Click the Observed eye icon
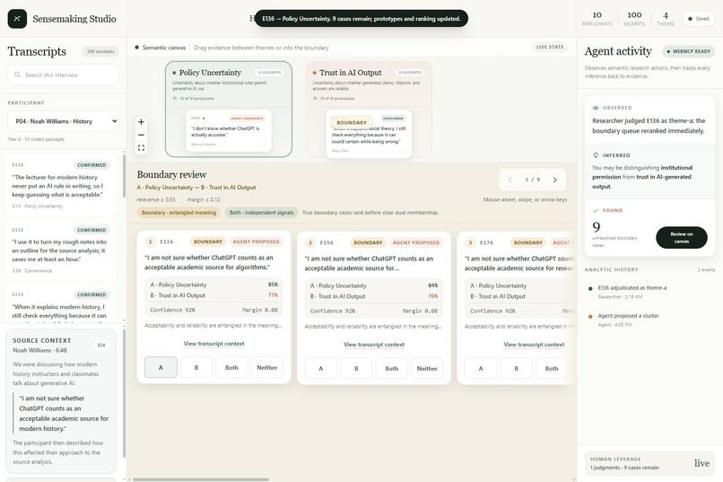This screenshot has height=482, width=723. tap(596, 108)
